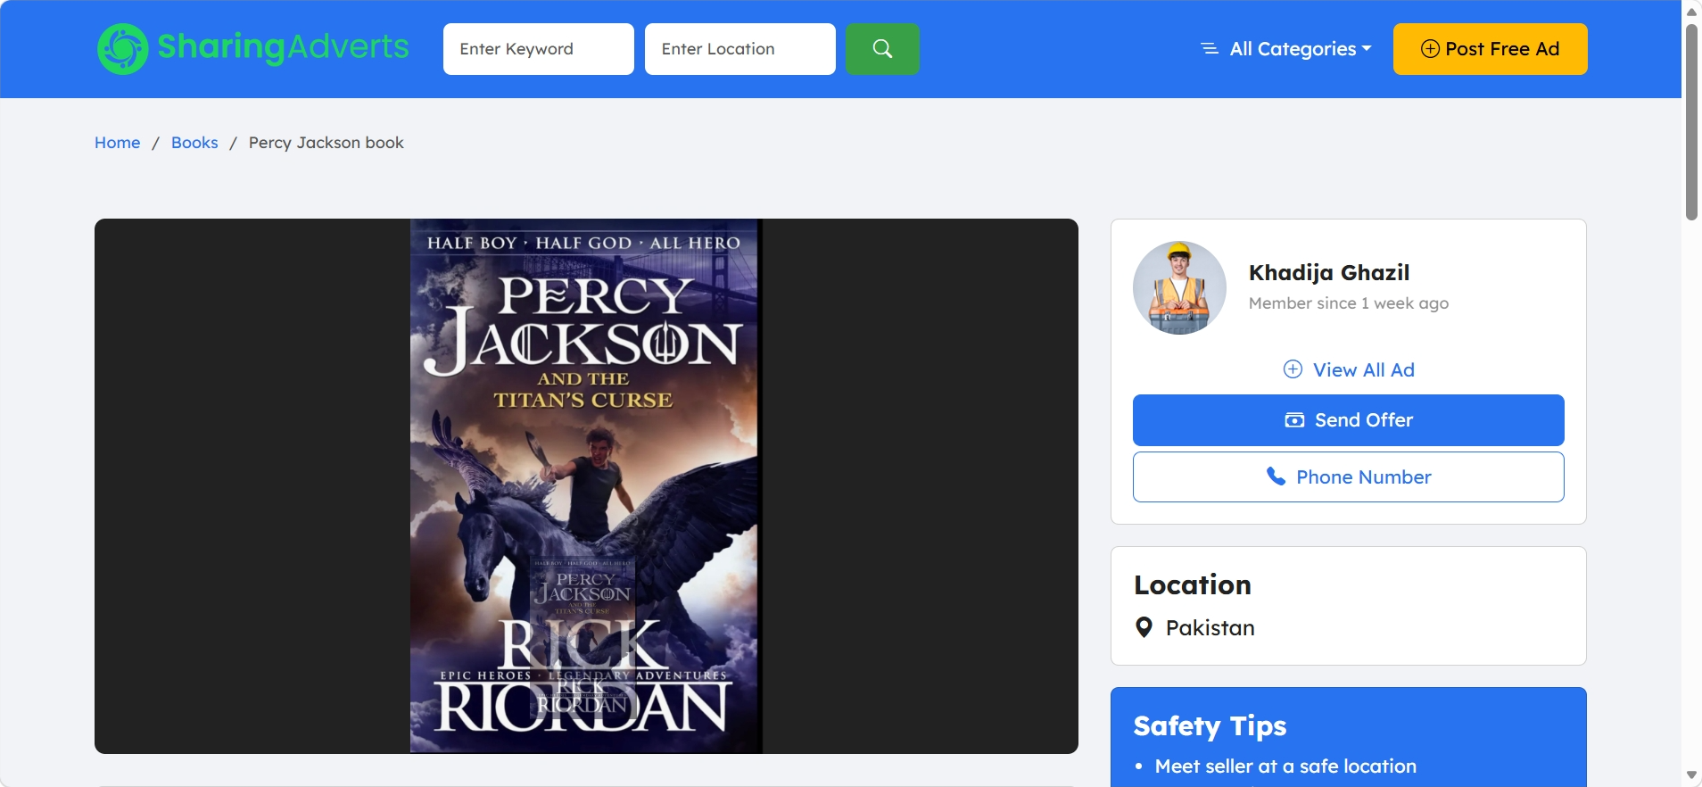Viewport: 1702px width, 787px height.
Task: Open Khadija Ghazil's profile avatar
Action: point(1179,287)
